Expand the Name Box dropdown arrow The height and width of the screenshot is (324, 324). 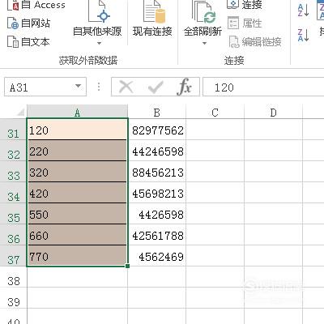[x=78, y=87]
